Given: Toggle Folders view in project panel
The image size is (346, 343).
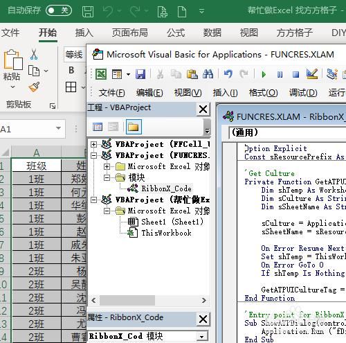Looking at the screenshot, I should pos(134,127).
